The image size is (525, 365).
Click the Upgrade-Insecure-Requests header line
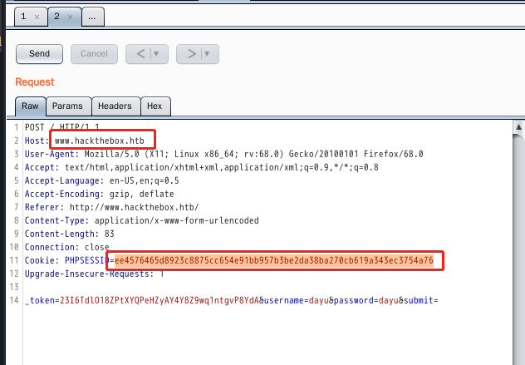pyautogui.click(x=95, y=274)
